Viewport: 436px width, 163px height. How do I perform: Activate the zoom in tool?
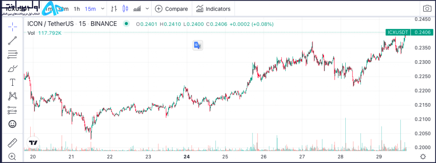pyautogui.click(x=12, y=157)
